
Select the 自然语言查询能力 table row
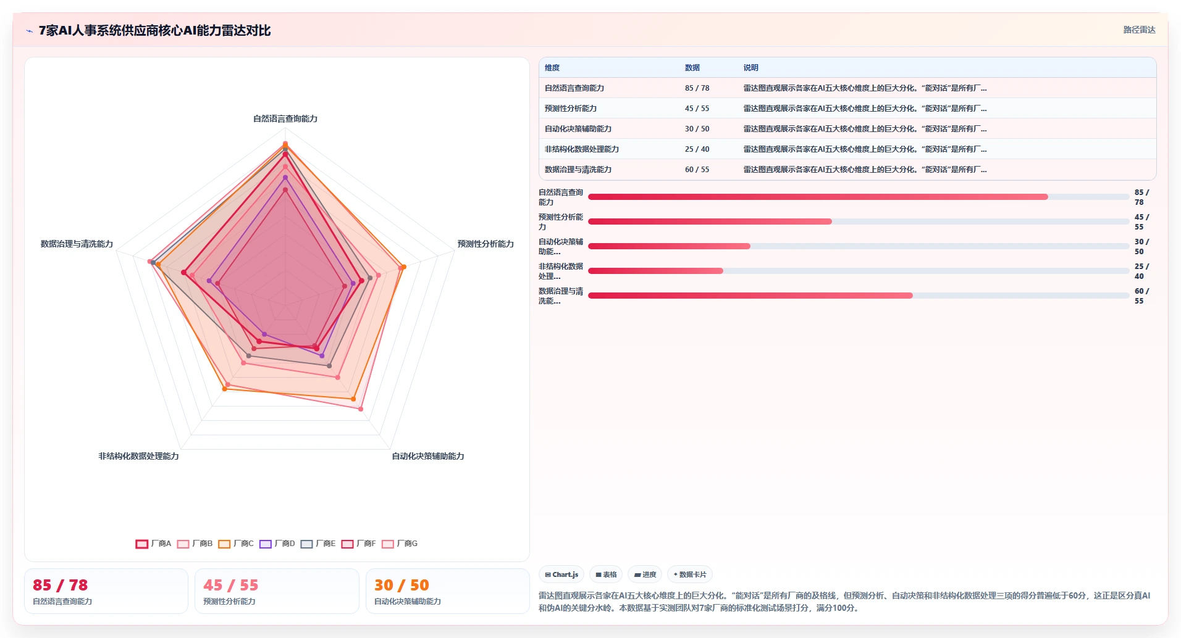coord(847,88)
